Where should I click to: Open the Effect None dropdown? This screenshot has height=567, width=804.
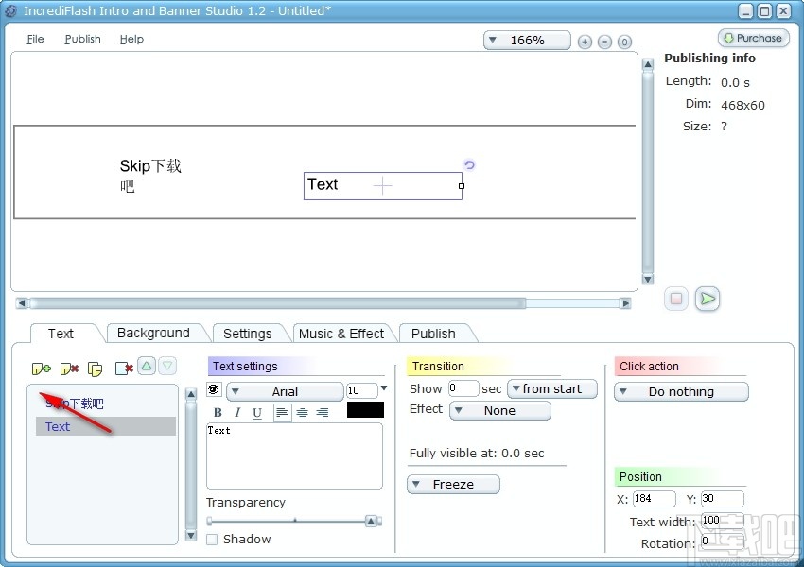[500, 411]
